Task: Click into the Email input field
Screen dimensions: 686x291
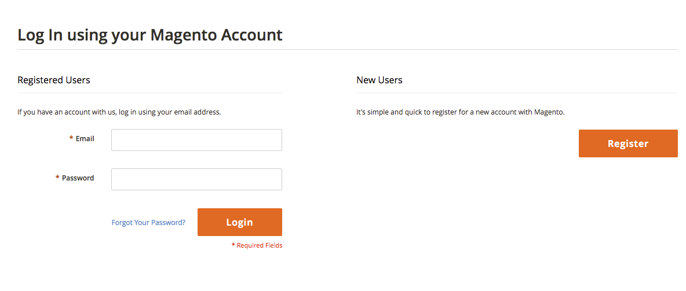Action: click(196, 140)
